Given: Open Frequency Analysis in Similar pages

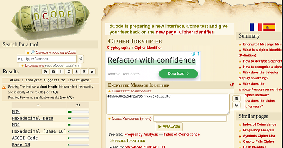Looking at the screenshot, I should [x=258, y=130].
